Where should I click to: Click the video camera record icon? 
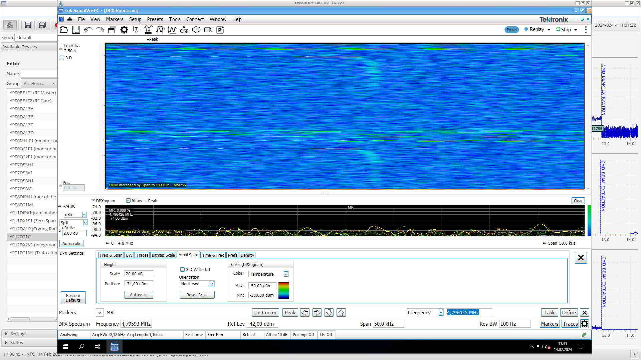(208, 30)
